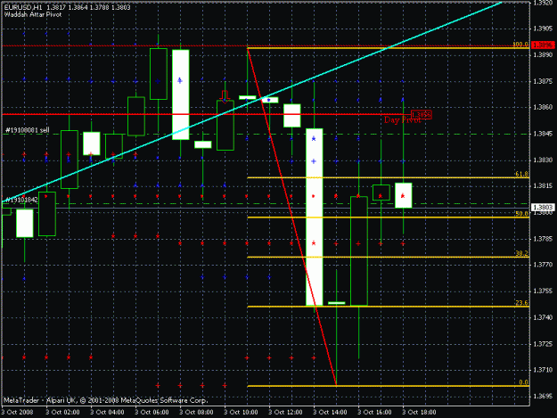Click the 3 Oct 18:00 time label
Screen dimensions: 557x418
tap(419, 413)
